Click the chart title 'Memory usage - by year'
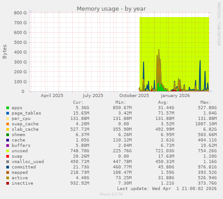 111,9
